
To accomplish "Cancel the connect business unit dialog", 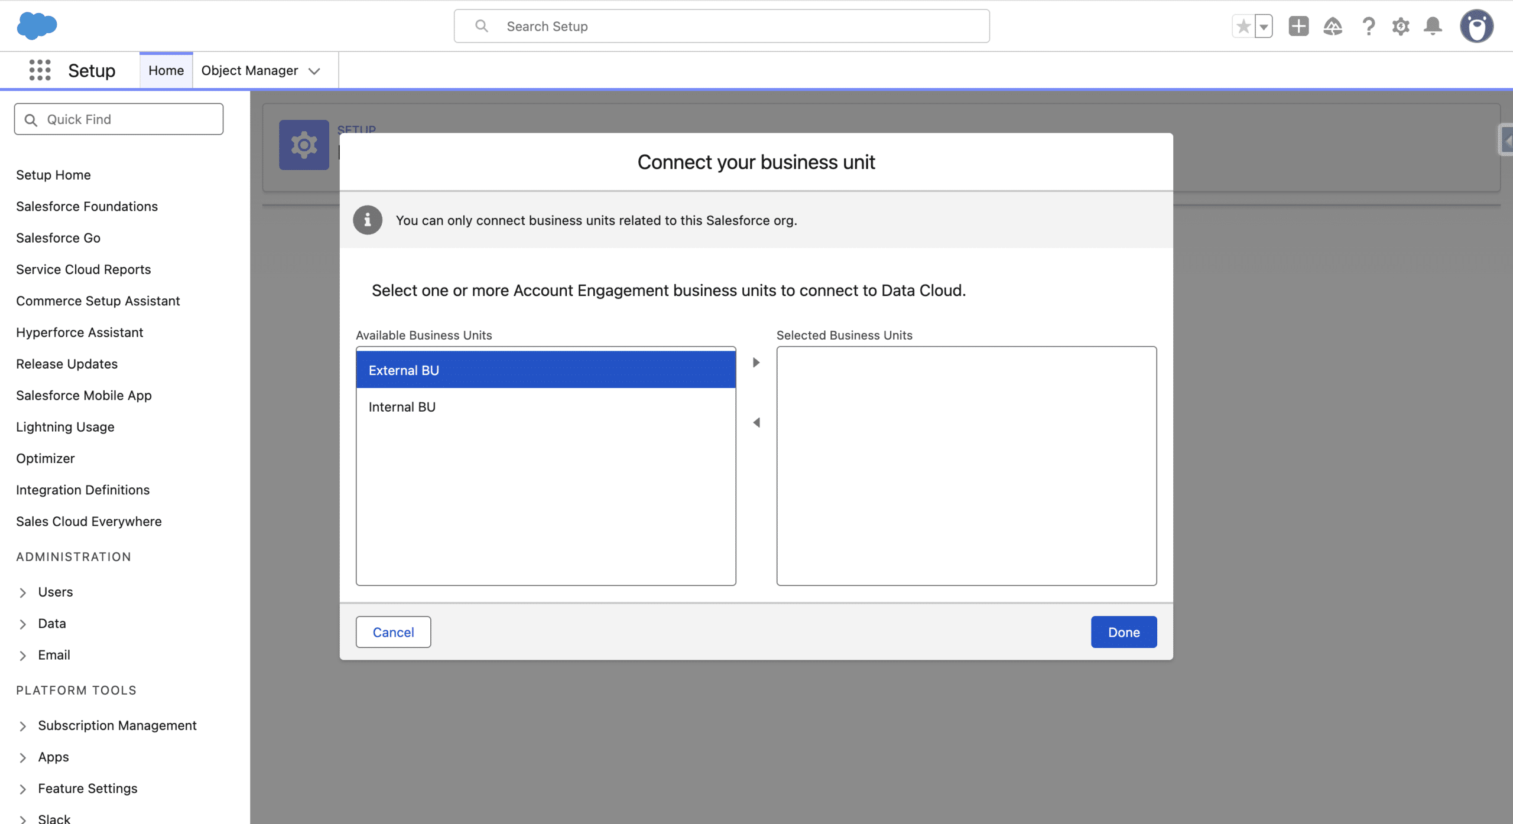I will click(x=393, y=632).
